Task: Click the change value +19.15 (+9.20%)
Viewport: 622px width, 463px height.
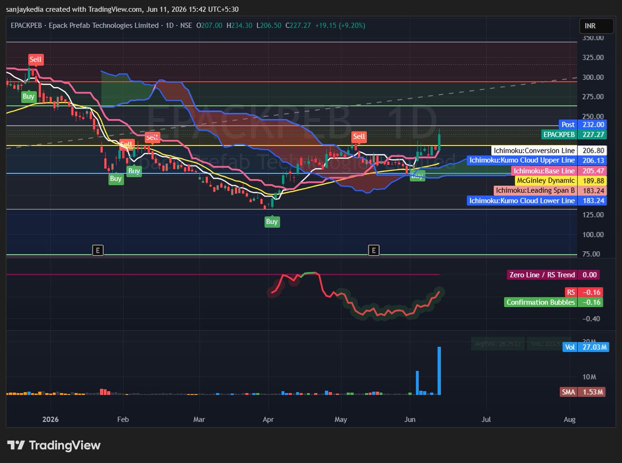Action: (340, 25)
